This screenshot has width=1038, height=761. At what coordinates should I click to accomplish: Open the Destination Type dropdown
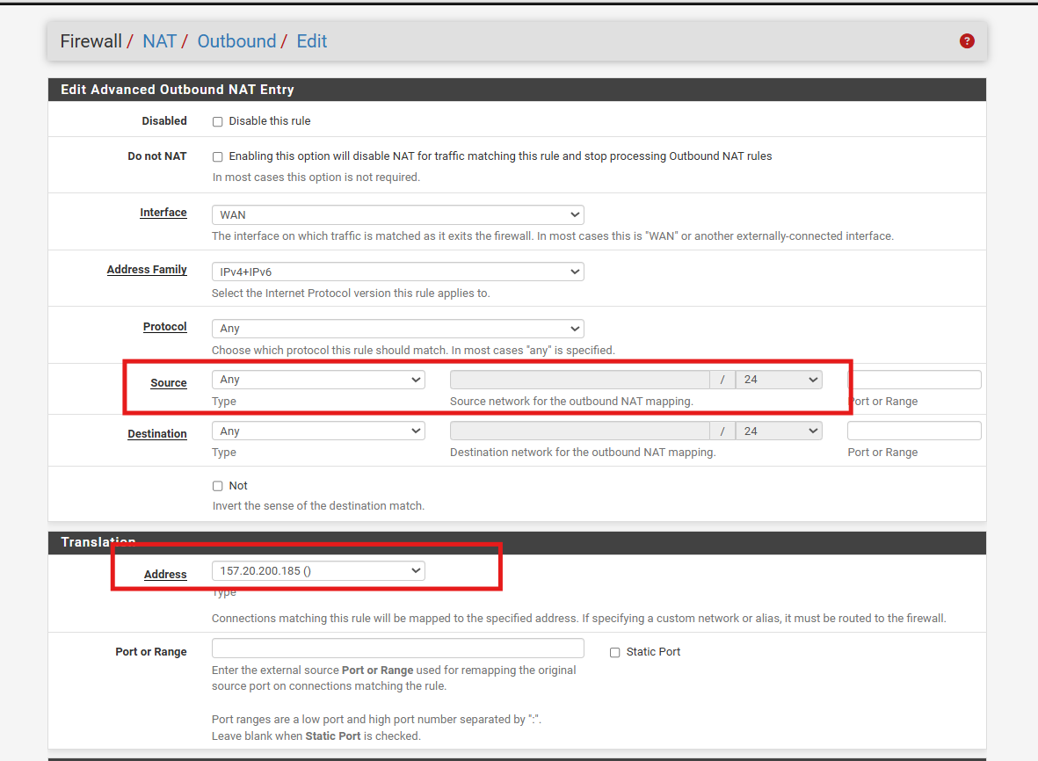coord(318,431)
